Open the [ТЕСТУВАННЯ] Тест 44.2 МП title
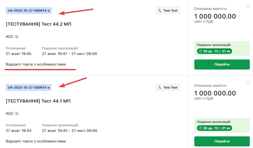The height and width of the screenshot is (148, 253). coord(39,24)
